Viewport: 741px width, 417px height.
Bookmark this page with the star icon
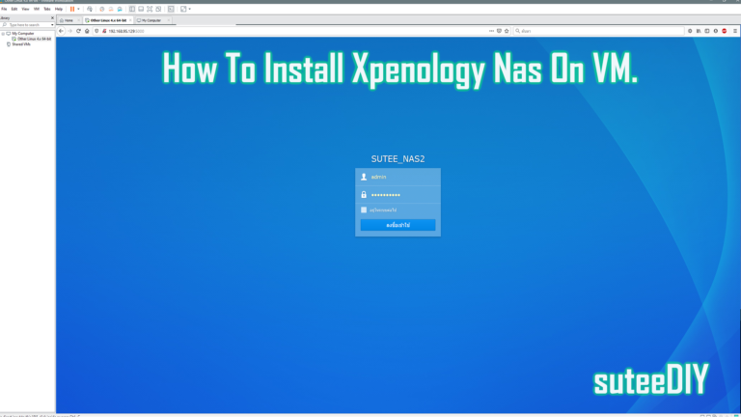(x=507, y=31)
